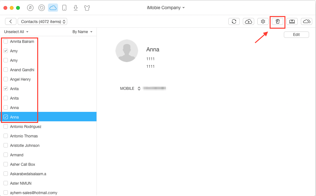The image size is (316, 196).
Task: Open the Unselect All dropdown
Action: pyautogui.click(x=16, y=32)
